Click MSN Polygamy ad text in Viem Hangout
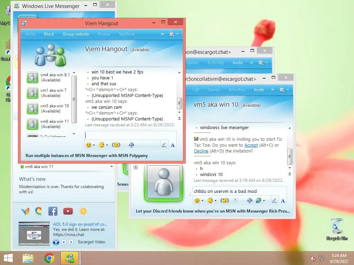Viewport: 354px width, 265px height. tap(87, 156)
